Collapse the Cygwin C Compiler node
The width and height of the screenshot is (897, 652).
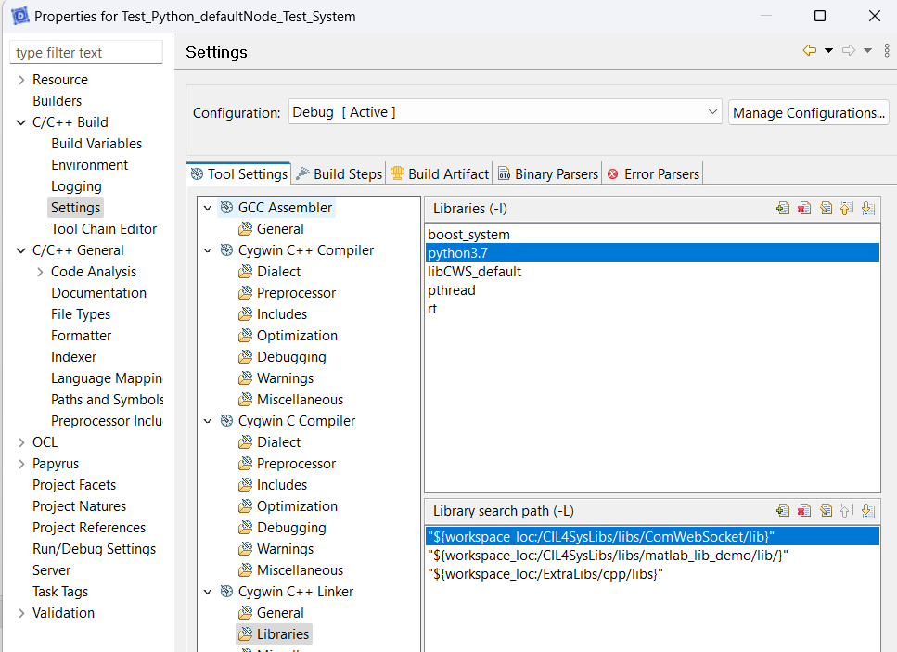click(208, 421)
